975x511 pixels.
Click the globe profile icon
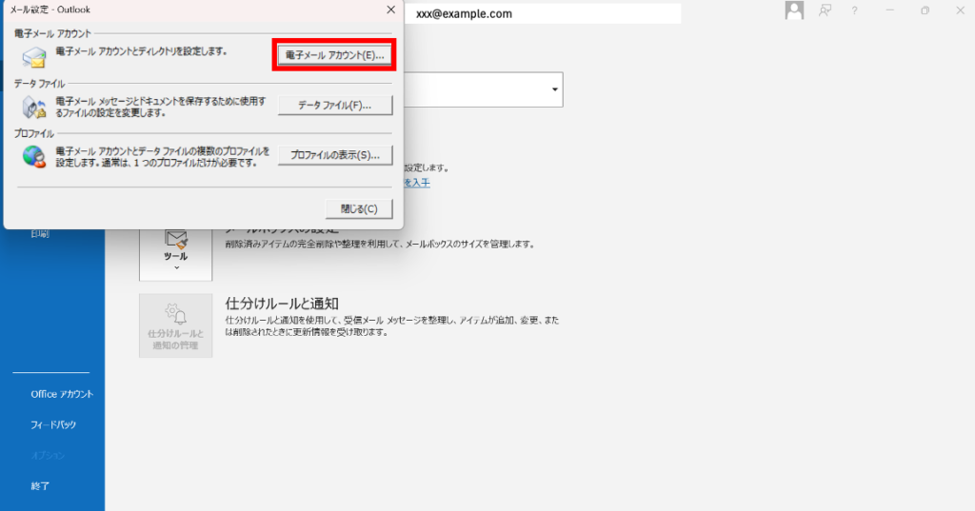[x=34, y=156]
